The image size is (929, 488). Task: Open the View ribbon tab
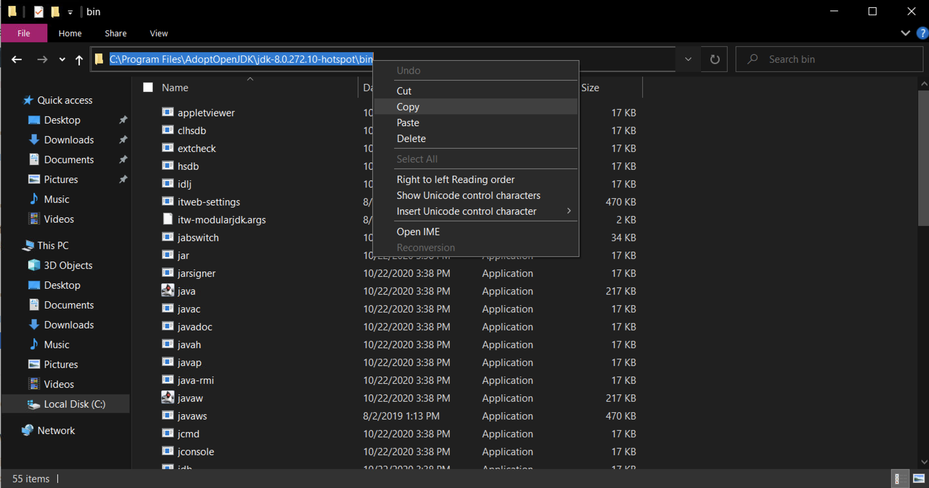(158, 33)
